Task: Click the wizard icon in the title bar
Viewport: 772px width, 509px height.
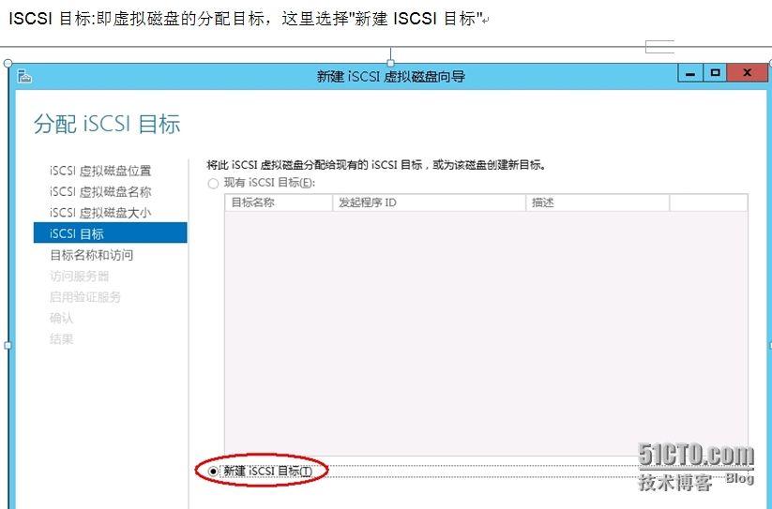Action: point(24,76)
